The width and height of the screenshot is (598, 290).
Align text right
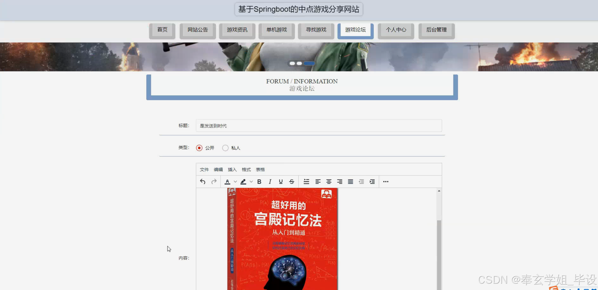(340, 182)
